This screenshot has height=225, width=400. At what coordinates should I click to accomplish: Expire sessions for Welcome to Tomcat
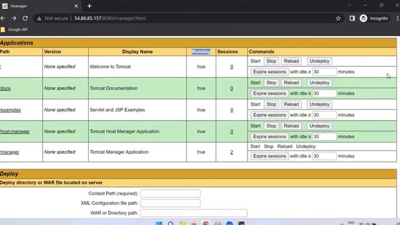(x=269, y=72)
